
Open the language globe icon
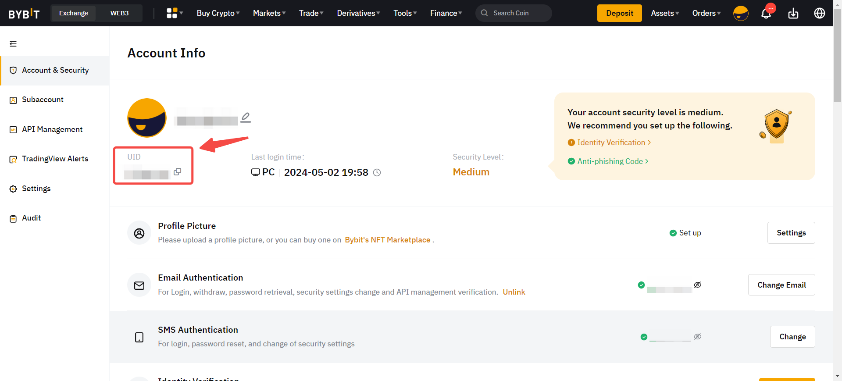pyautogui.click(x=820, y=13)
